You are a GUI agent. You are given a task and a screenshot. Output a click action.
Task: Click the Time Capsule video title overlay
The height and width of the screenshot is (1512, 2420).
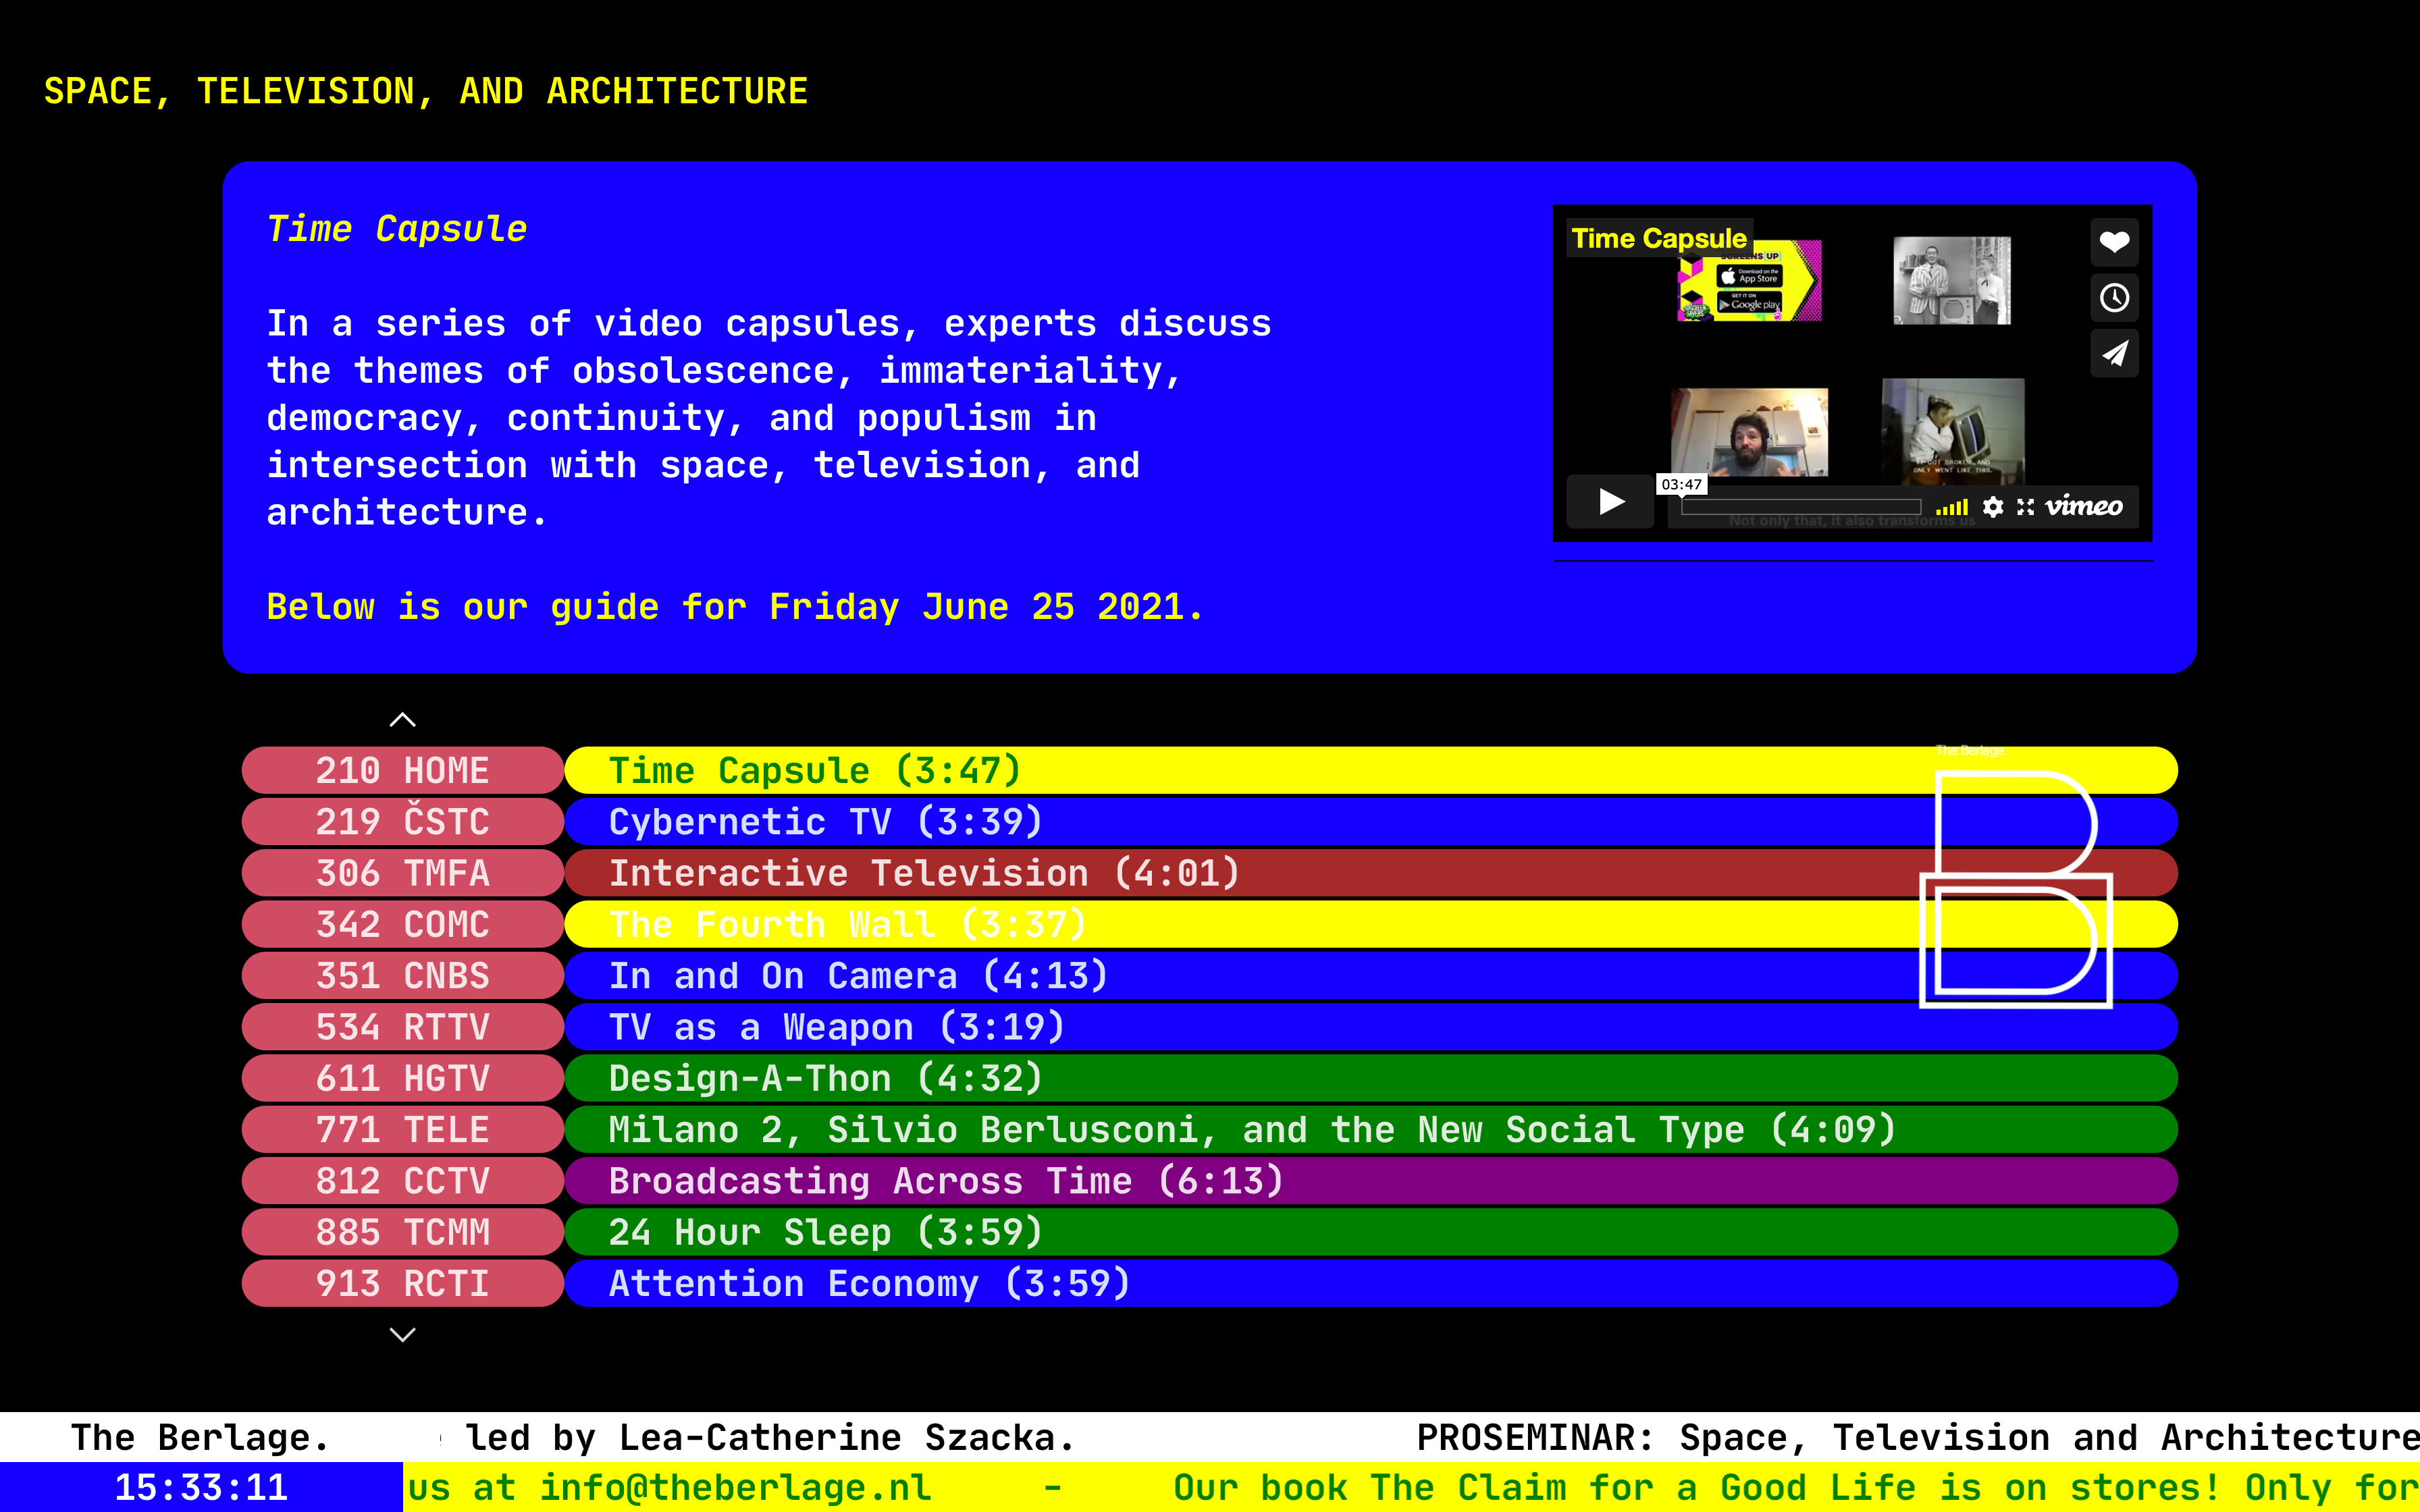point(1659,238)
